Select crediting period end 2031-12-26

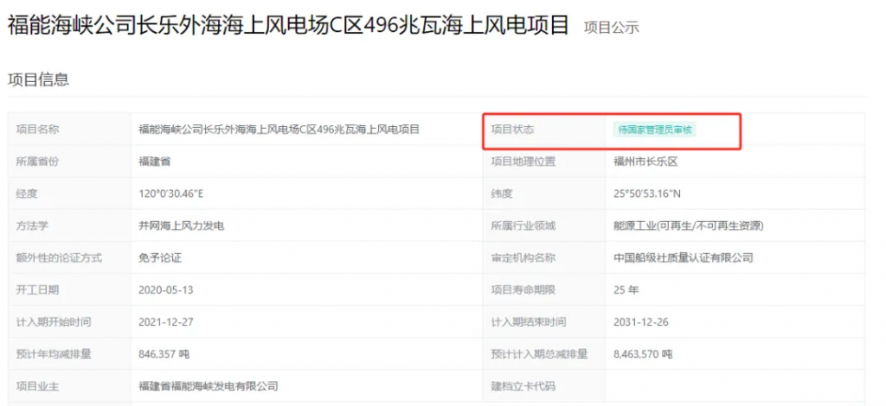[640, 321]
